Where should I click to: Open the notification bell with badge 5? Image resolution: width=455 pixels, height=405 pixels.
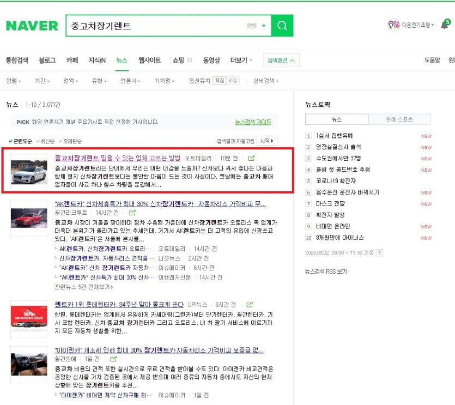coord(445,25)
